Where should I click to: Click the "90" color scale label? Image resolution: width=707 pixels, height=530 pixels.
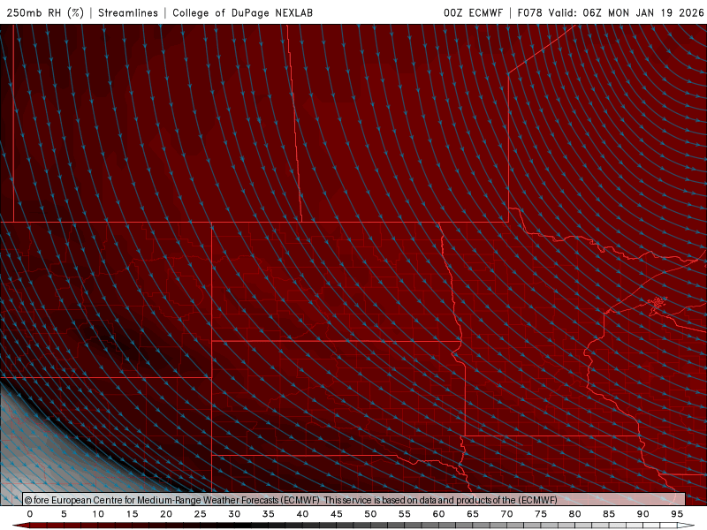[643, 514]
